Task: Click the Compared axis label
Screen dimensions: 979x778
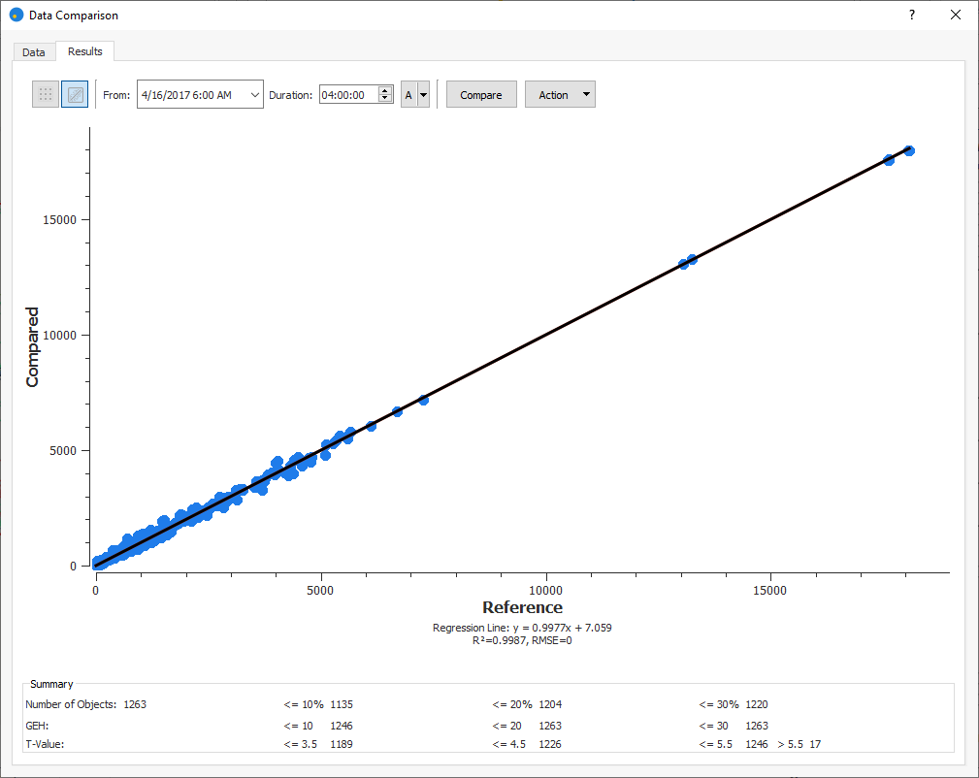Action: pyautogui.click(x=33, y=347)
